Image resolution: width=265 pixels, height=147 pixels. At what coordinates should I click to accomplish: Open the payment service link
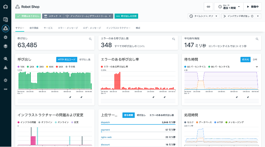105,130
